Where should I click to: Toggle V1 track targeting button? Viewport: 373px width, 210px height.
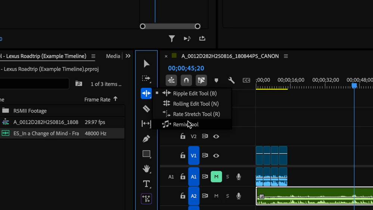tap(194, 156)
